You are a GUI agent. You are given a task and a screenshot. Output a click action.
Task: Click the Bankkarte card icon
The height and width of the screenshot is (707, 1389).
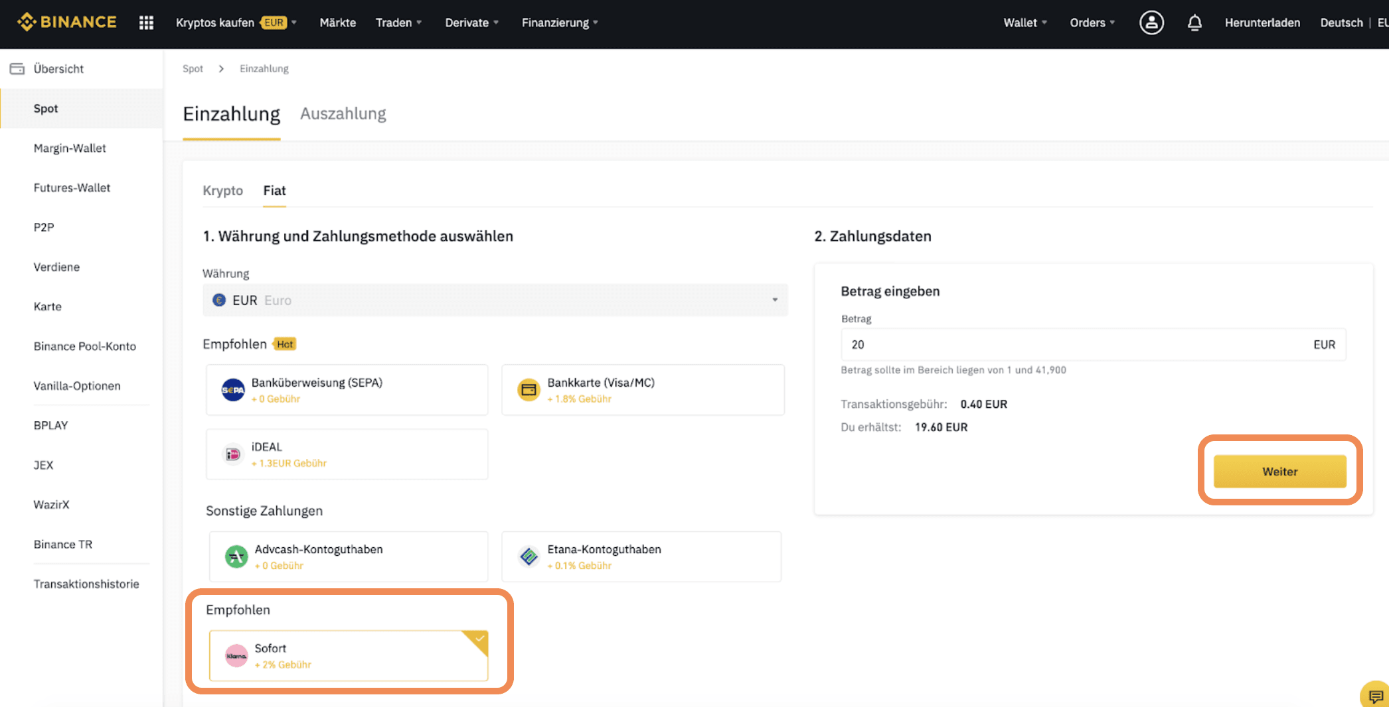click(529, 390)
